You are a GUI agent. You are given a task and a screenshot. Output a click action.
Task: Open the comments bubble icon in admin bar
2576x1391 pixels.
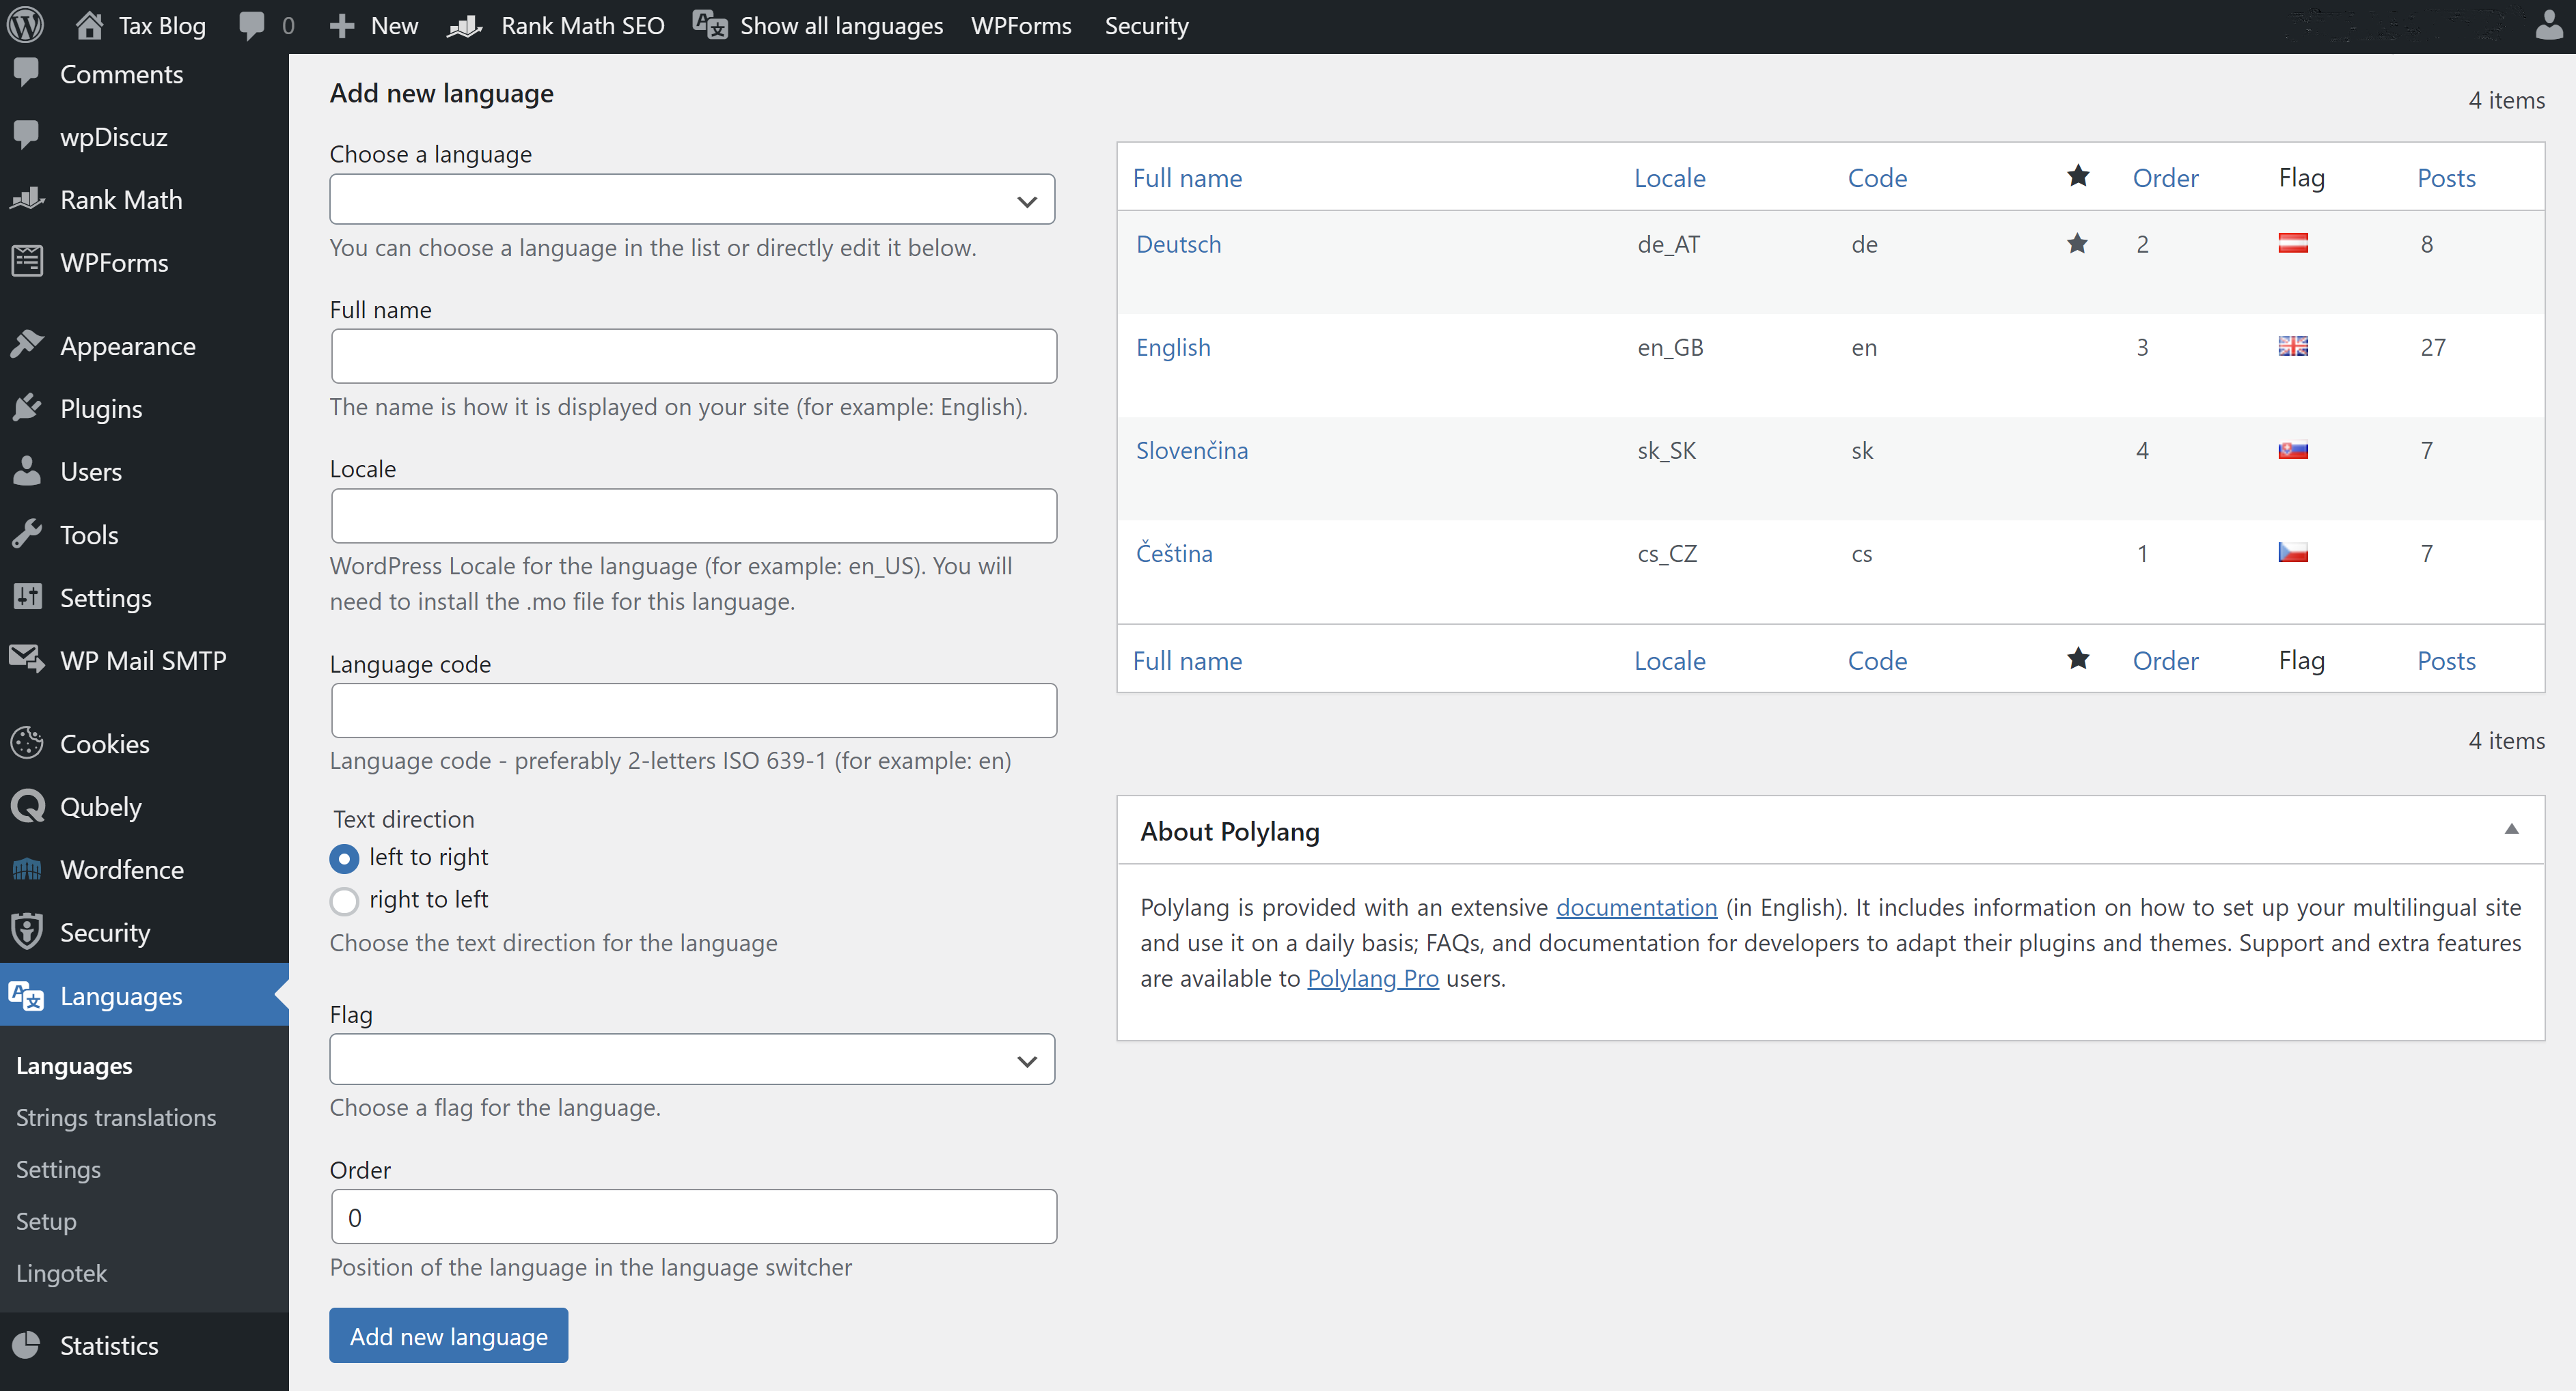tap(251, 25)
